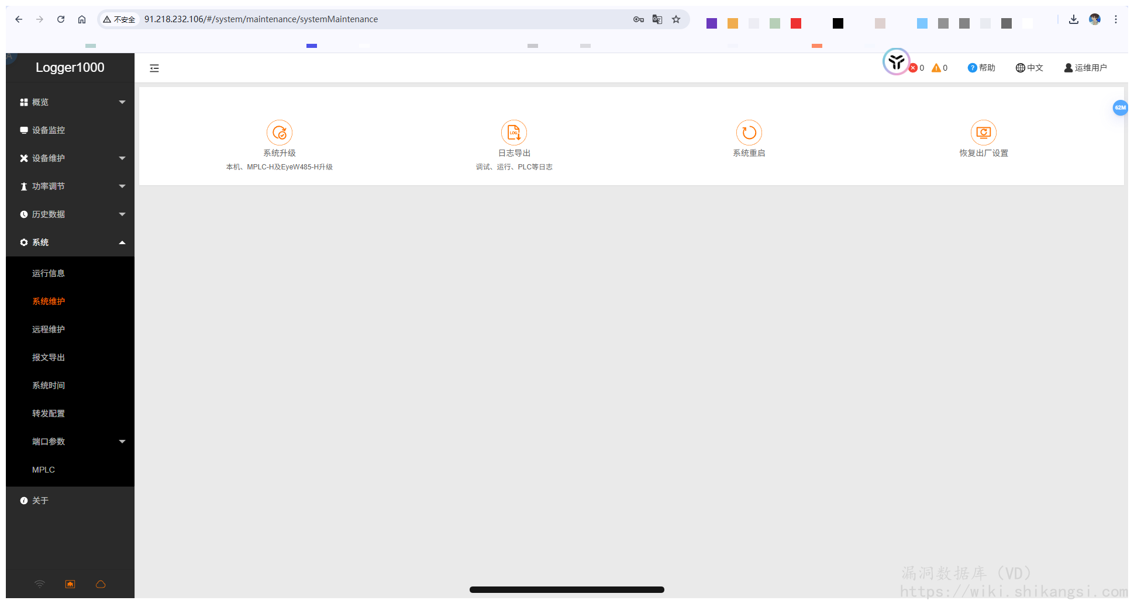Open 运行信息 submenu item
1134x604 pixels.
70,273
